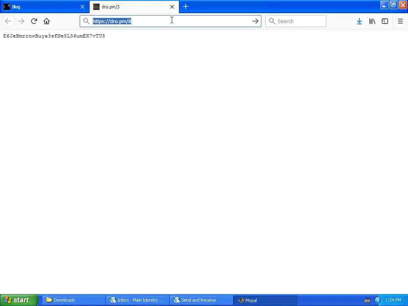Image resolution: width=408 pixels, height=306 pixels.
Task: Close the browser window
Action: (403, 5)
